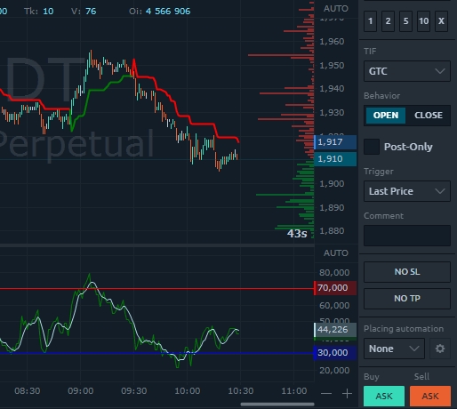
Task: Set behavior to OPEN
Action: pyautogui.click(x=386, y=116)
